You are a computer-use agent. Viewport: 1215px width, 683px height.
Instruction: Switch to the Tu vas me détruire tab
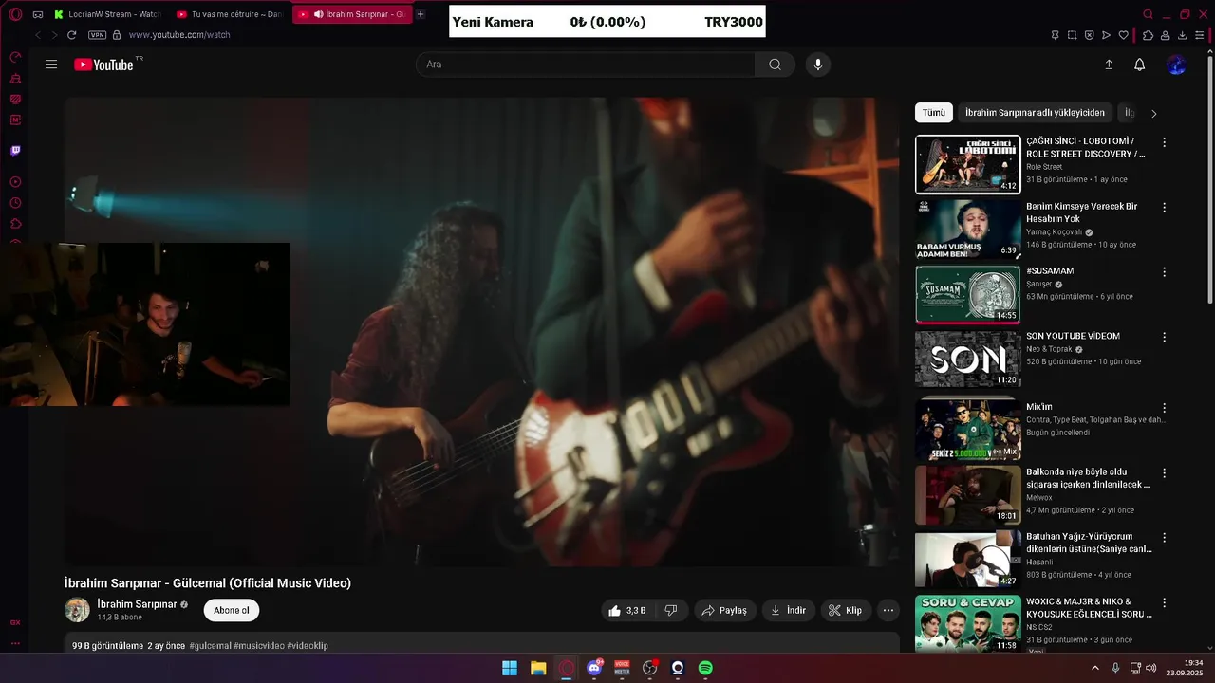[x=229, y=14]
